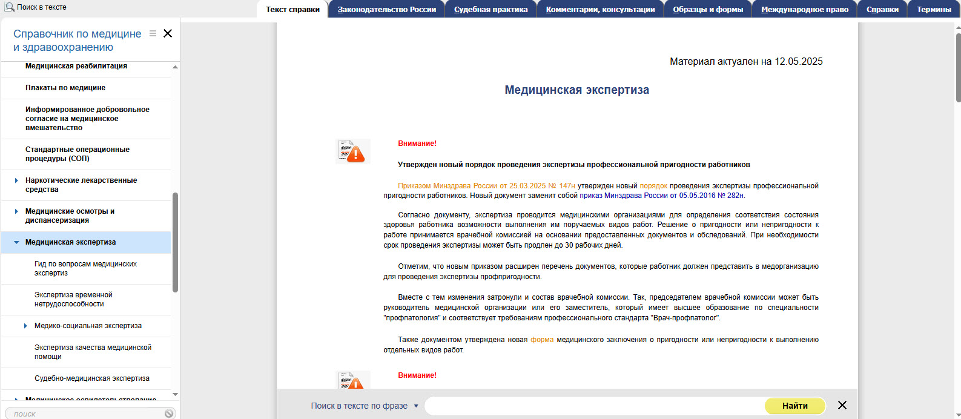The height and width of the screenshot is (419, 961).
Task: Follow the orange 'порядок' link
Action: pyautogui.click(x=653, y=186)
